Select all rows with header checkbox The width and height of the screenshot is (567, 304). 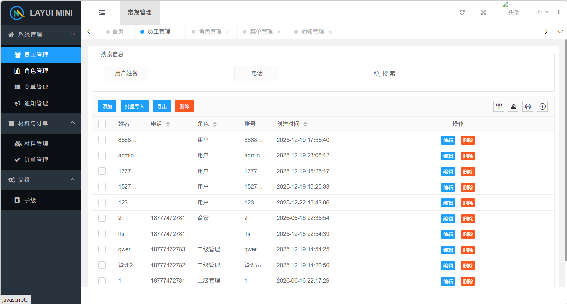click(x=102, y=124)
